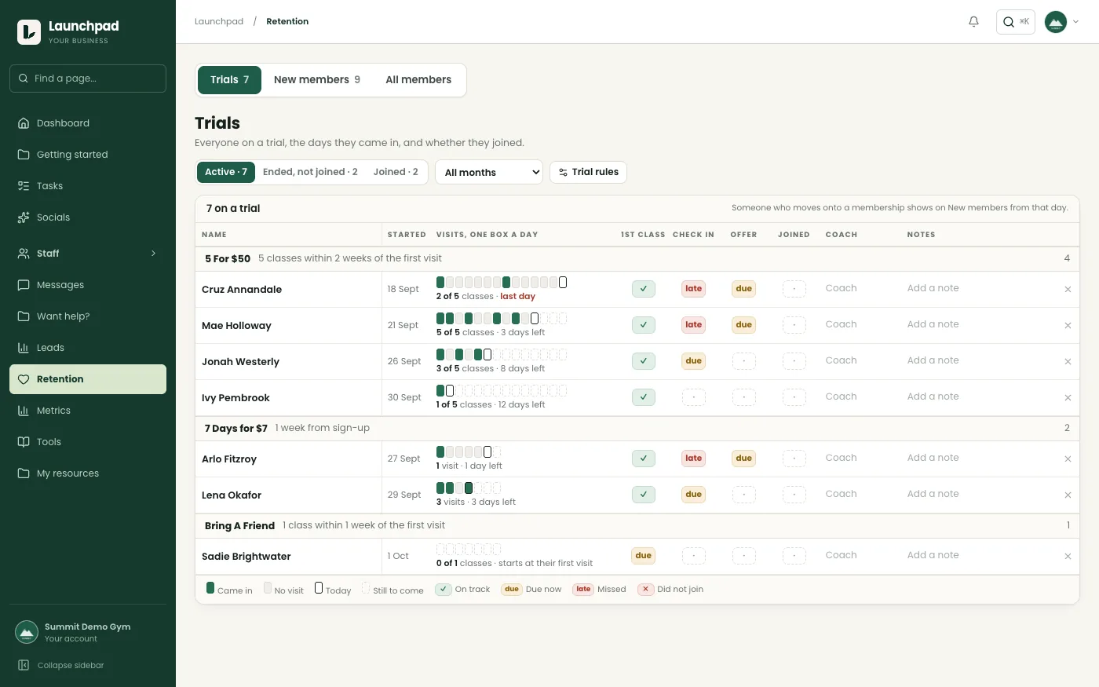Image resolution: width=1099 pixels, height=687 pixels.
Task: Switch to the New members tab
Action: coord(317,80)
